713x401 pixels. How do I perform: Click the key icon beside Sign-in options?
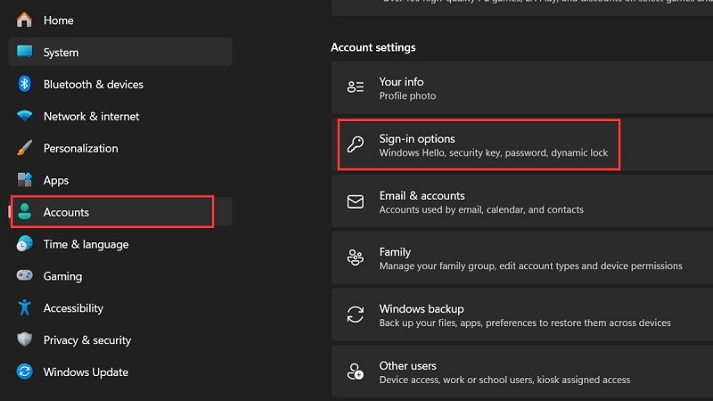click(356, 144)
